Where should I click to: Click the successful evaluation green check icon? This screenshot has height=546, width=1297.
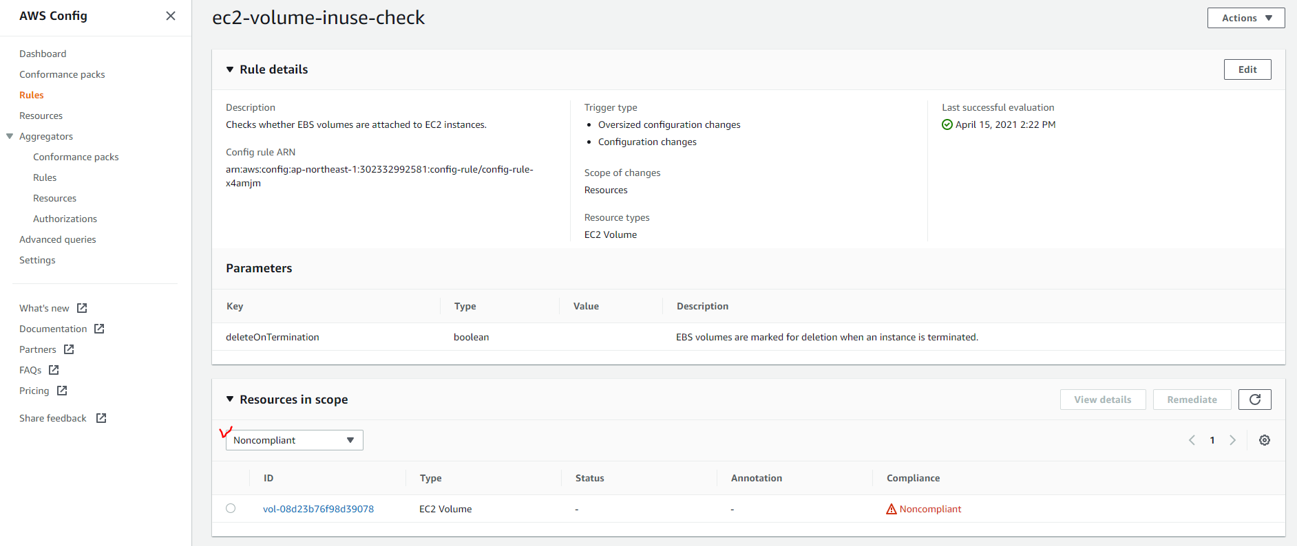(x=947, y=124)
